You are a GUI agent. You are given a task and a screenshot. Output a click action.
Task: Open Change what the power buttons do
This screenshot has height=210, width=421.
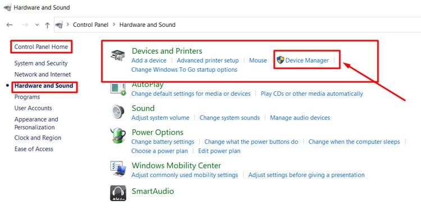[x=251, y=142]
